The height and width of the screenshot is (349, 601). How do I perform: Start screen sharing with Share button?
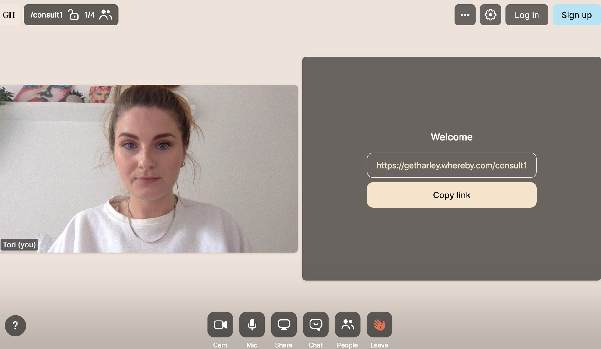pos(284,324)
